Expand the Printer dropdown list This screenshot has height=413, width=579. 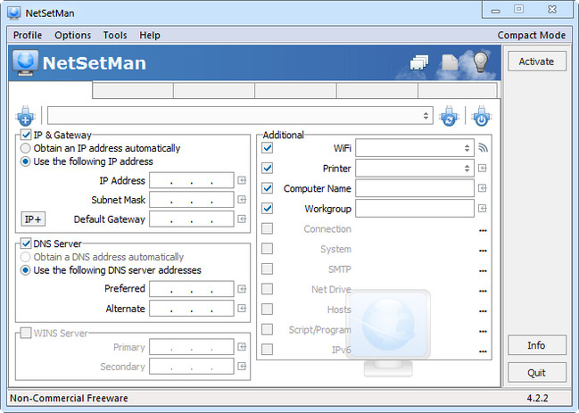[x=467, y=169]
